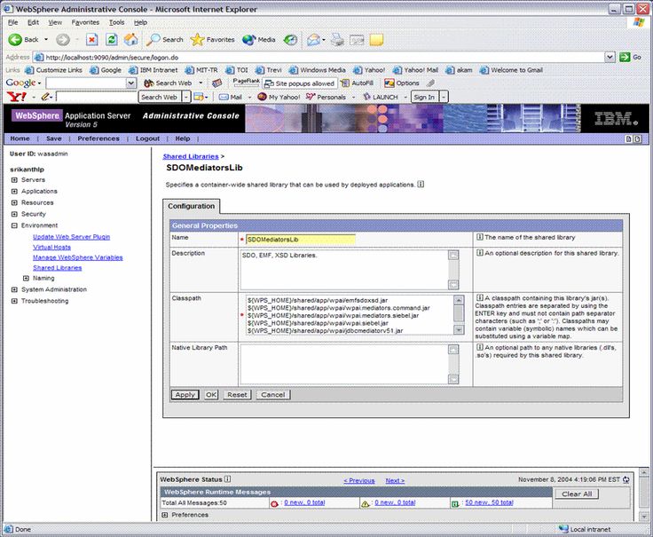Click yellow warning messages icon
Screen dimensions: 653x537
pyautogui.click(x=366, y=503)
